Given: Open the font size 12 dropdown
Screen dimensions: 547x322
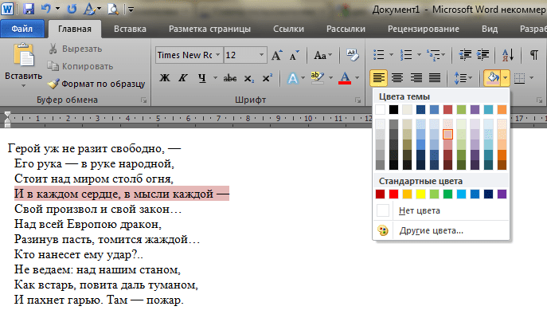Looking at the screenshot, I should [261, 55].
